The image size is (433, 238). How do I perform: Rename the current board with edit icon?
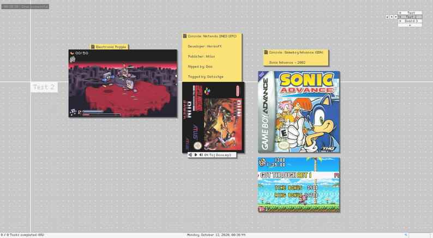(387, 17)
